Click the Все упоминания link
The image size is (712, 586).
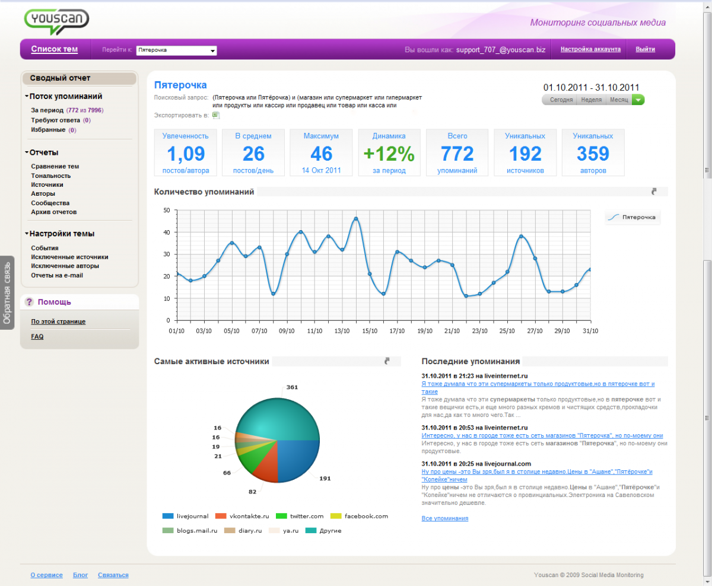point(444,518)
